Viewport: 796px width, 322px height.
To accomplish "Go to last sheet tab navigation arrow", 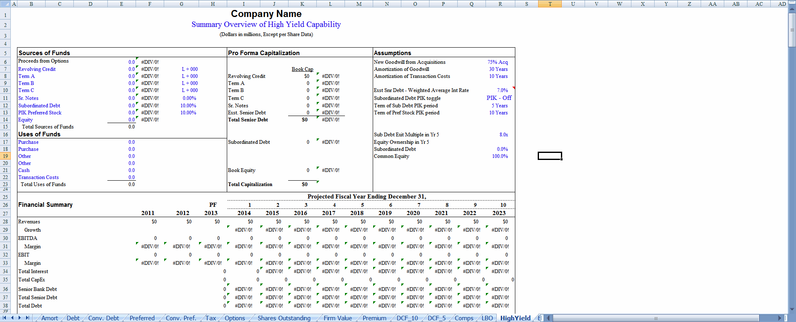I will pos(28,318).
